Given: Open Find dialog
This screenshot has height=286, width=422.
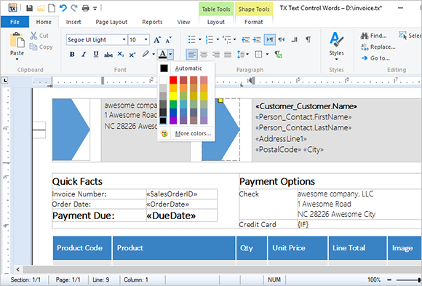Looking at the screenshot, I should [x=373, y=36].
